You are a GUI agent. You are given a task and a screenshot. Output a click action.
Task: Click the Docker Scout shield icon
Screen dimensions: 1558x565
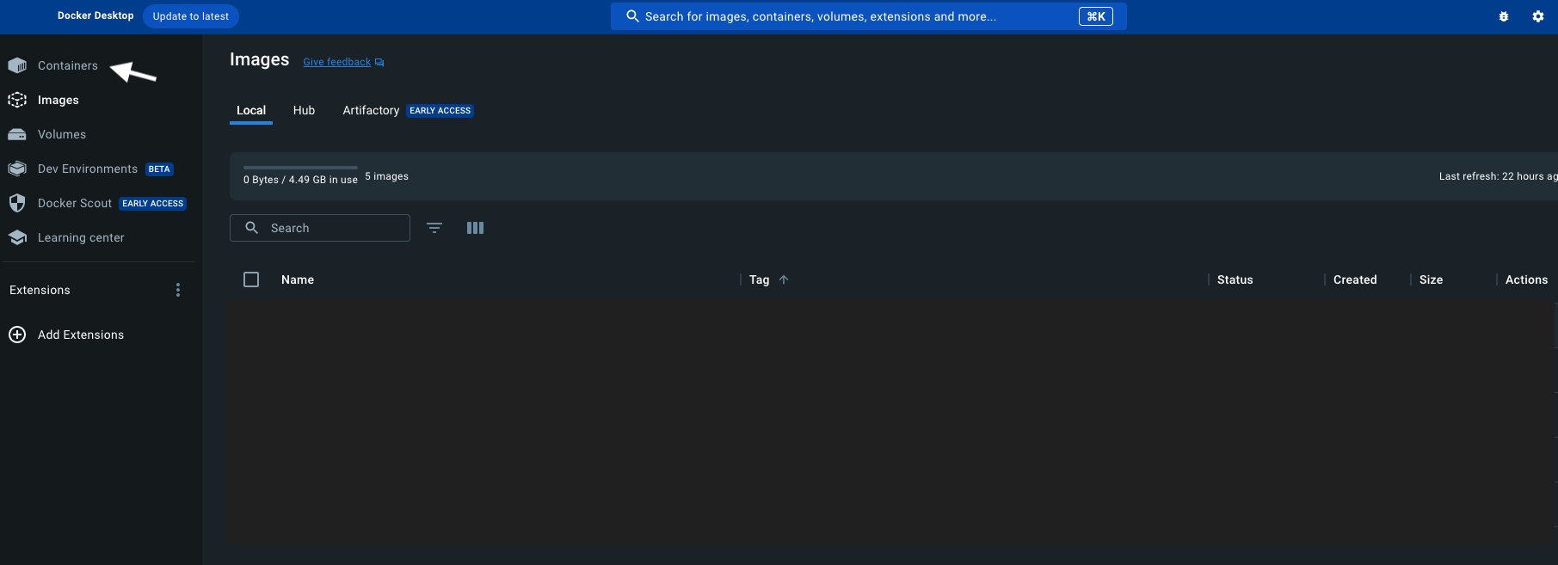(17, 204)
